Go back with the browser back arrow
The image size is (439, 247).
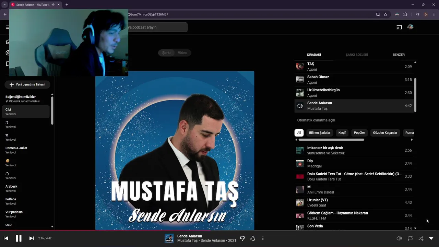point(5,14)
